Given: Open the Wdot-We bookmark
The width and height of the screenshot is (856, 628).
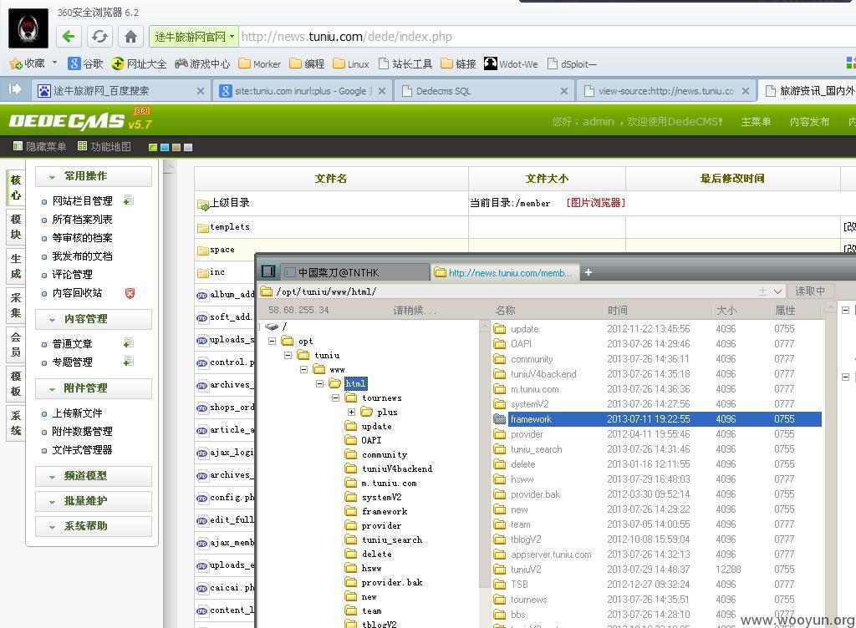Looking at the screenshot, I should (511, 63).
